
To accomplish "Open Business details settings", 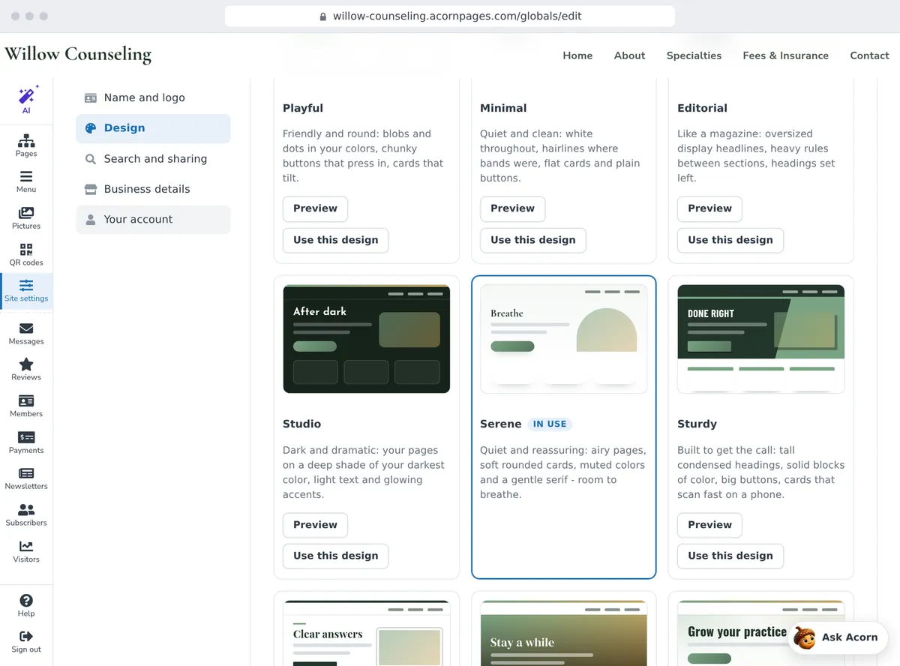I will [153, 189].
